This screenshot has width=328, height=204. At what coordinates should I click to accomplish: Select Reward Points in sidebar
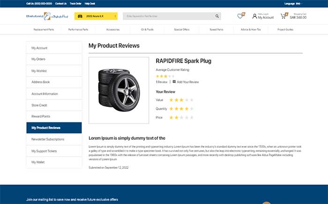pyautogui.click(x=54, y=116)
